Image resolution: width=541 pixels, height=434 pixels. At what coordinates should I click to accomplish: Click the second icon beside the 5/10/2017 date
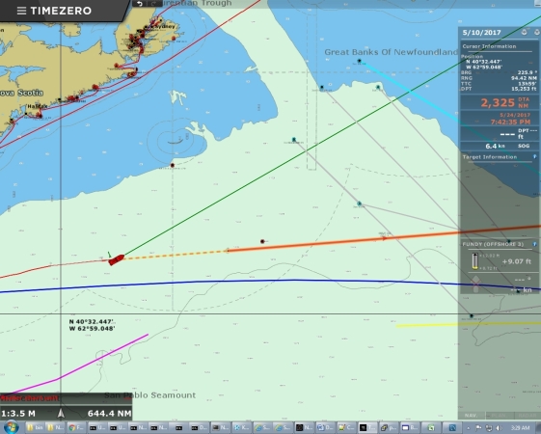click(537, 32)
